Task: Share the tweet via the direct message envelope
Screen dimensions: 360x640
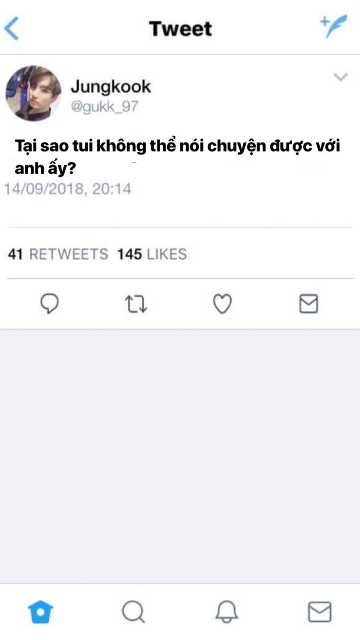Action: tap(309, 304)
